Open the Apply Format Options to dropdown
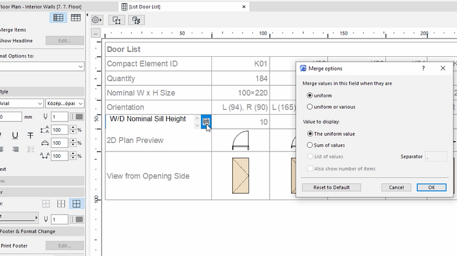457x256 pixels. [x=42, y=67]
